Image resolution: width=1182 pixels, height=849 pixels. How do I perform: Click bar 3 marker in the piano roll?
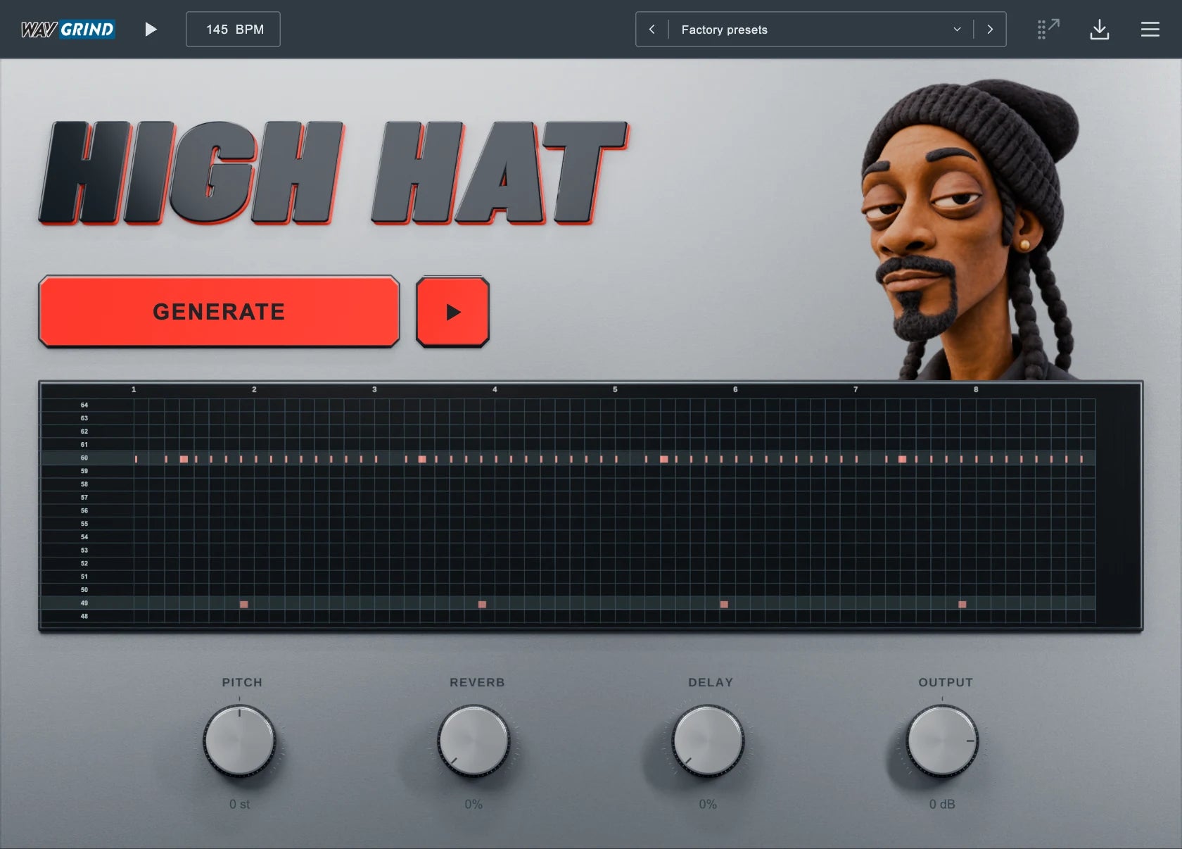[x=374, y=389]
